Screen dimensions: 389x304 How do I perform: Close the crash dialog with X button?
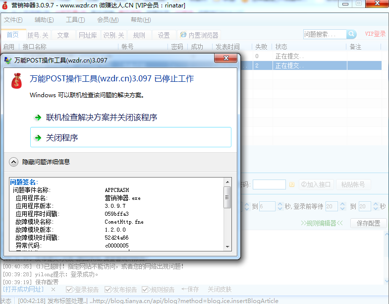[226, 58]
